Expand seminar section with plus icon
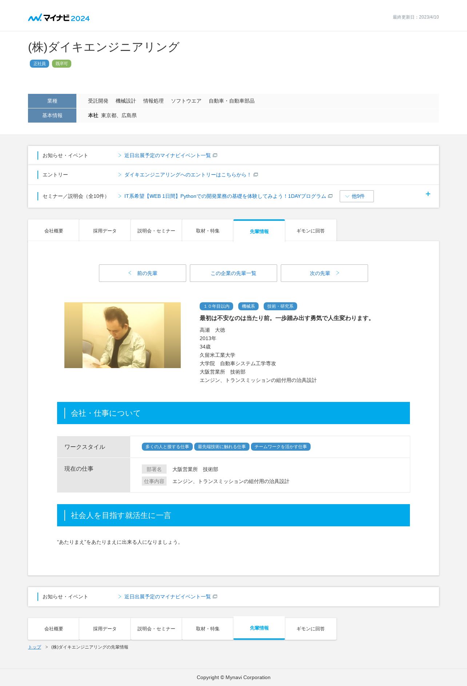The width and height of the screenshot is (467, 686). [x=428, y=194]
